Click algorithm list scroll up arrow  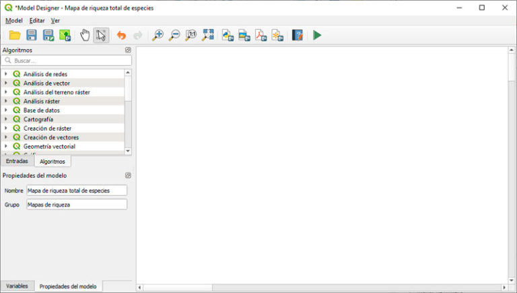click(x=128, y=72)
